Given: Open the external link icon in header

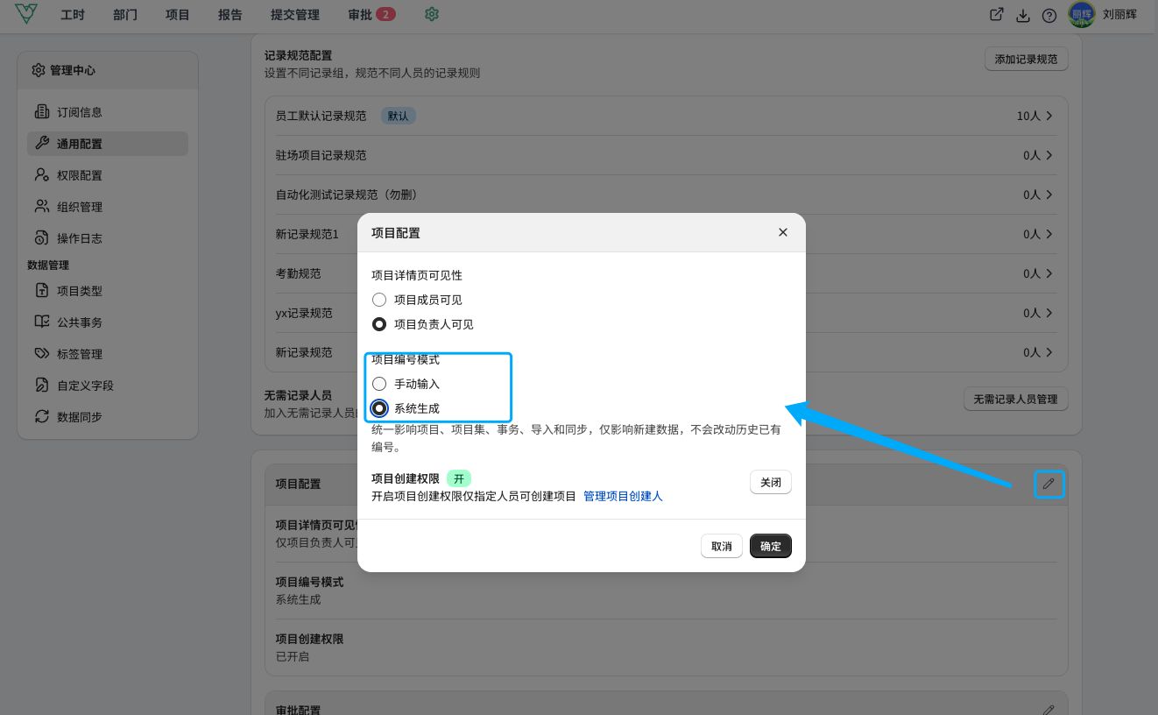Looking at the screenshot, I should point(997,15).
